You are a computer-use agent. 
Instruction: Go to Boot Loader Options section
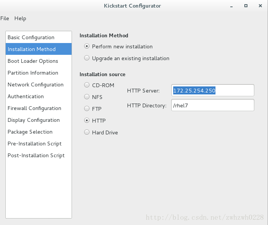[38, 61]
